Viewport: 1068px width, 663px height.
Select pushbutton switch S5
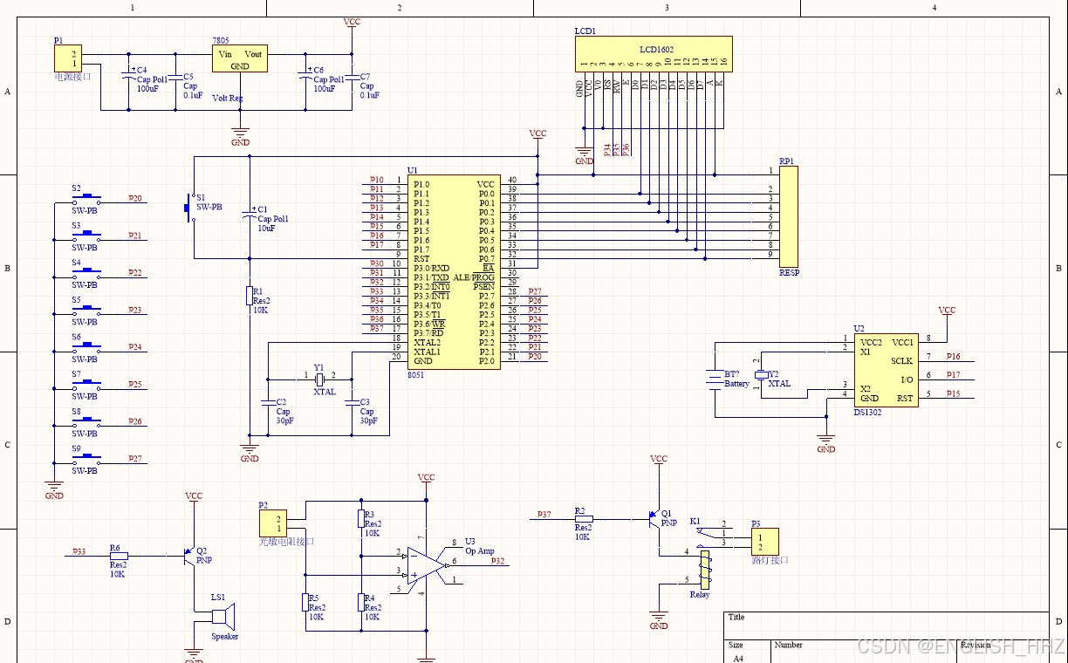tap(86, 310)
